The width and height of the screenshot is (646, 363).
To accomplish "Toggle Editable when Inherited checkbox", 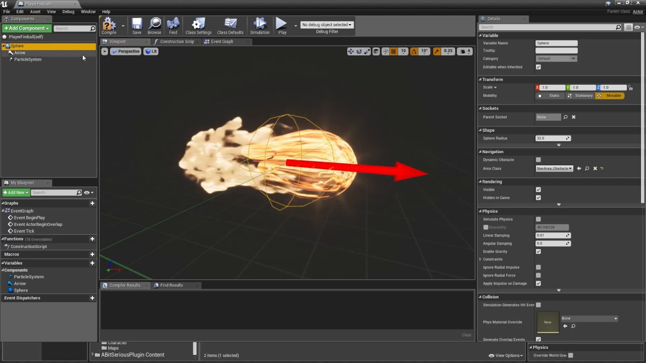I will (539, 67).
